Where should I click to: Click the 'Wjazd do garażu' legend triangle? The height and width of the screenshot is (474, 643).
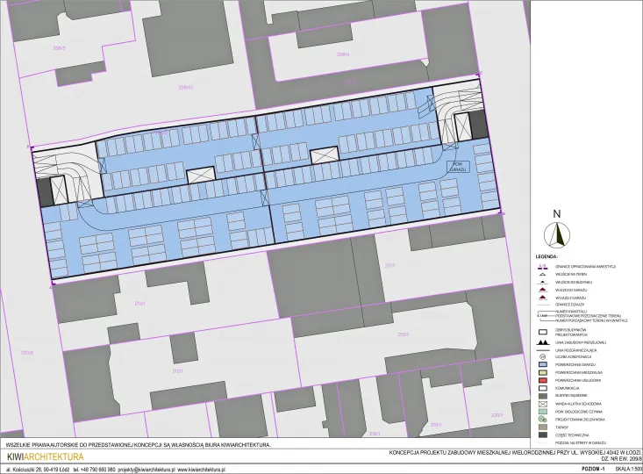coord(542,290)
